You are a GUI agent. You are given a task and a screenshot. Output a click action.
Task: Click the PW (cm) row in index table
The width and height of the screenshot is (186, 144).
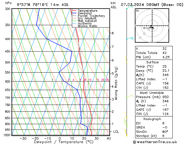pyautogui.click(x=151, y=57)
